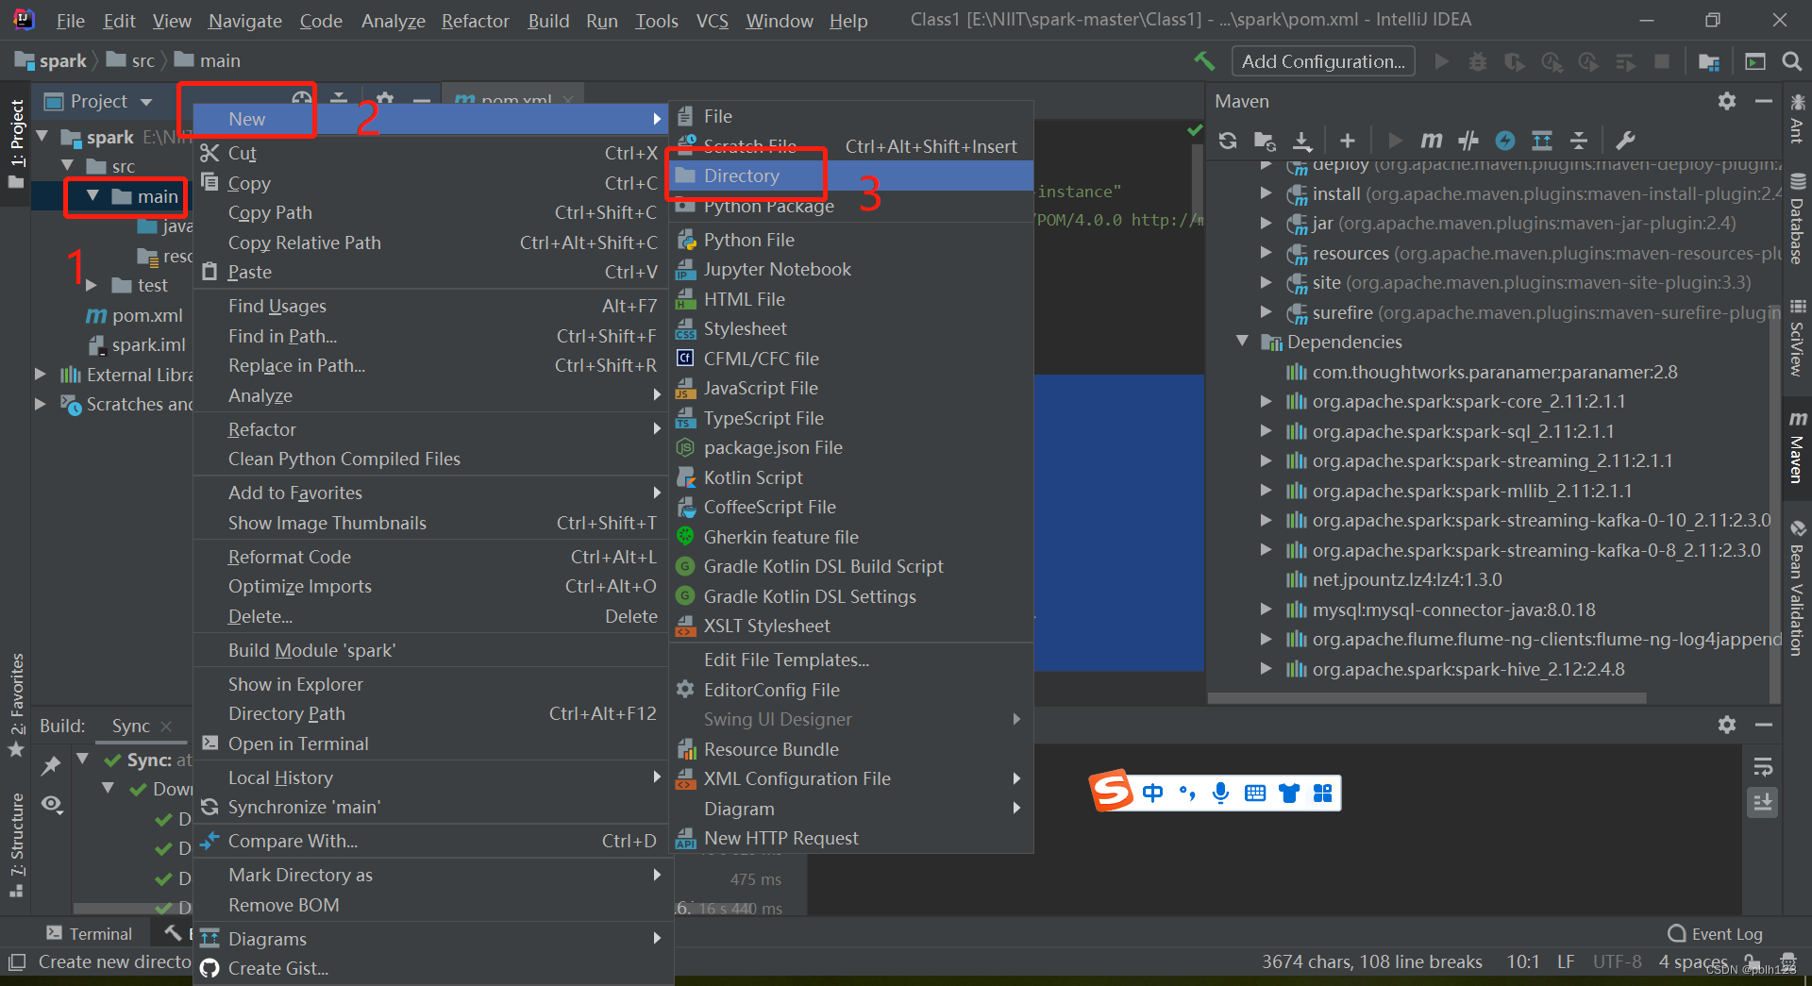Select Python File in the New submenu

point(851,240)
